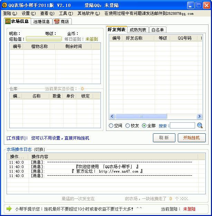This screenshot has height=216, width=212.
Task: Open the 查看(O) menu
Action: tap(47, 13)
